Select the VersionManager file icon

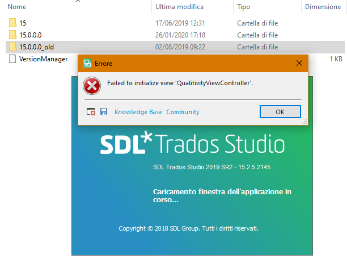(12, 59)
